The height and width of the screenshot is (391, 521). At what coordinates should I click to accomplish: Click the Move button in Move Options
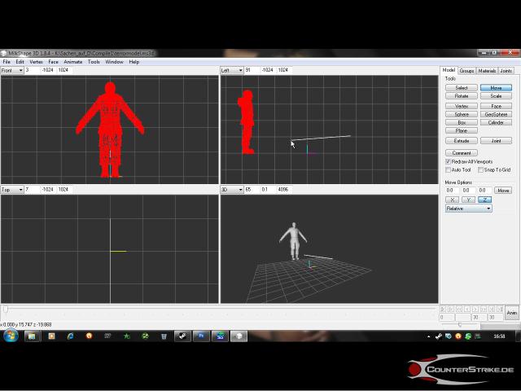point(503,191)
